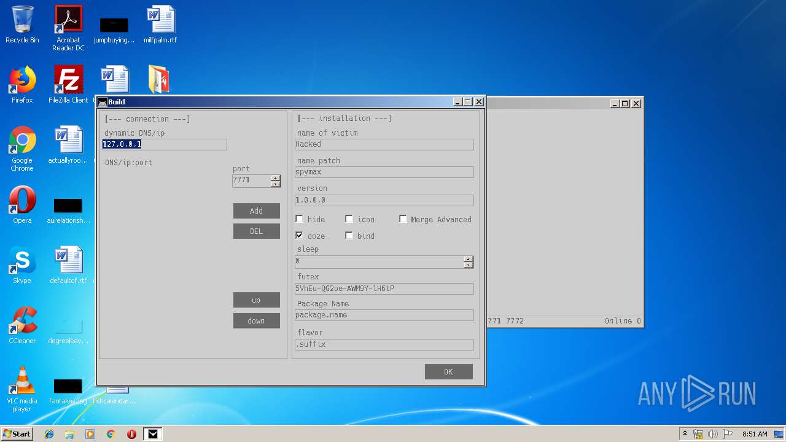Launch Acrobat Reader DC shortcut
The width and height of the screenshot is (786, 442).
coord(68,28)
